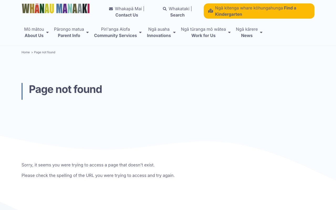Open Ngā auaha Innovations menu item
Image resolution: width=336 pixels, height=210 pixels.
tap(159, 32)
